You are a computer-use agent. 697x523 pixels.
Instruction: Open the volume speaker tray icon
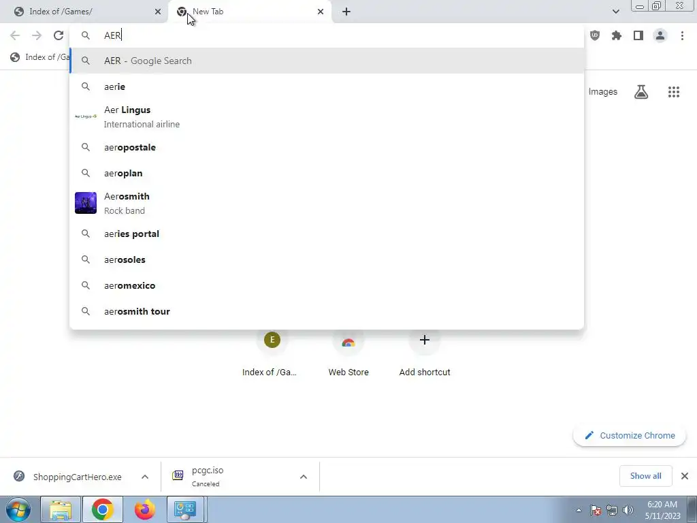(628, 510)
